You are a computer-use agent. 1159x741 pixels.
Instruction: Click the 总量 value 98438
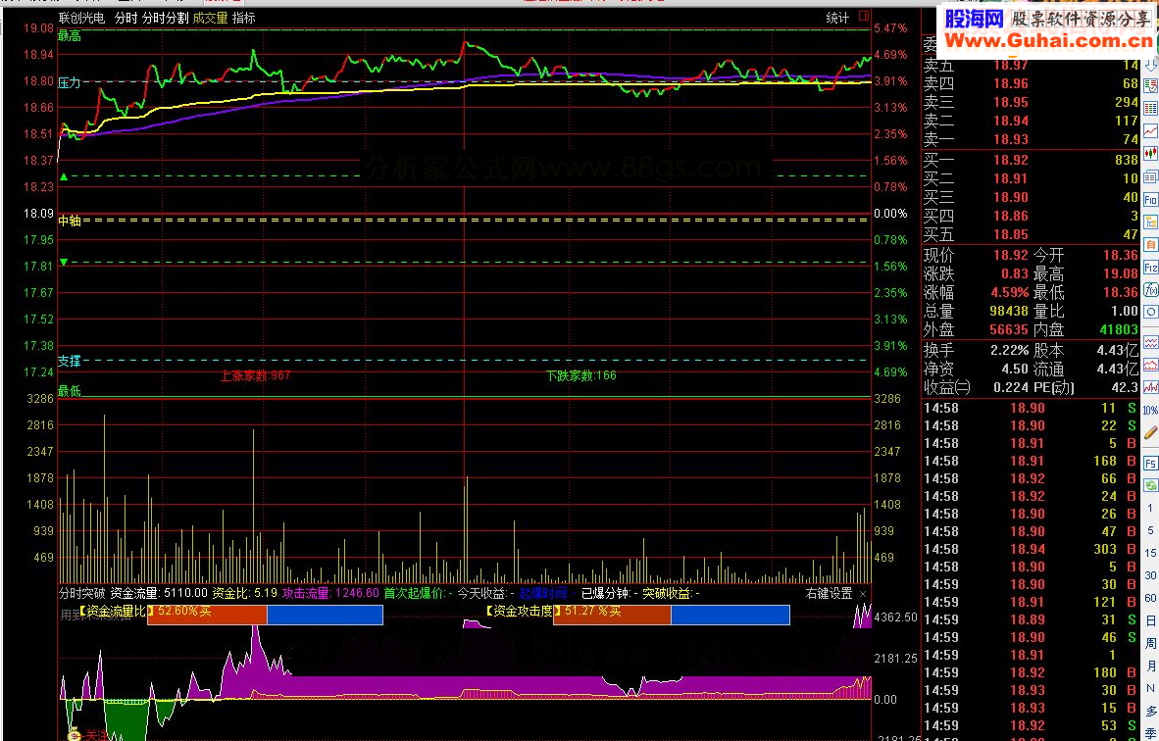click(x=1009, y=311)
